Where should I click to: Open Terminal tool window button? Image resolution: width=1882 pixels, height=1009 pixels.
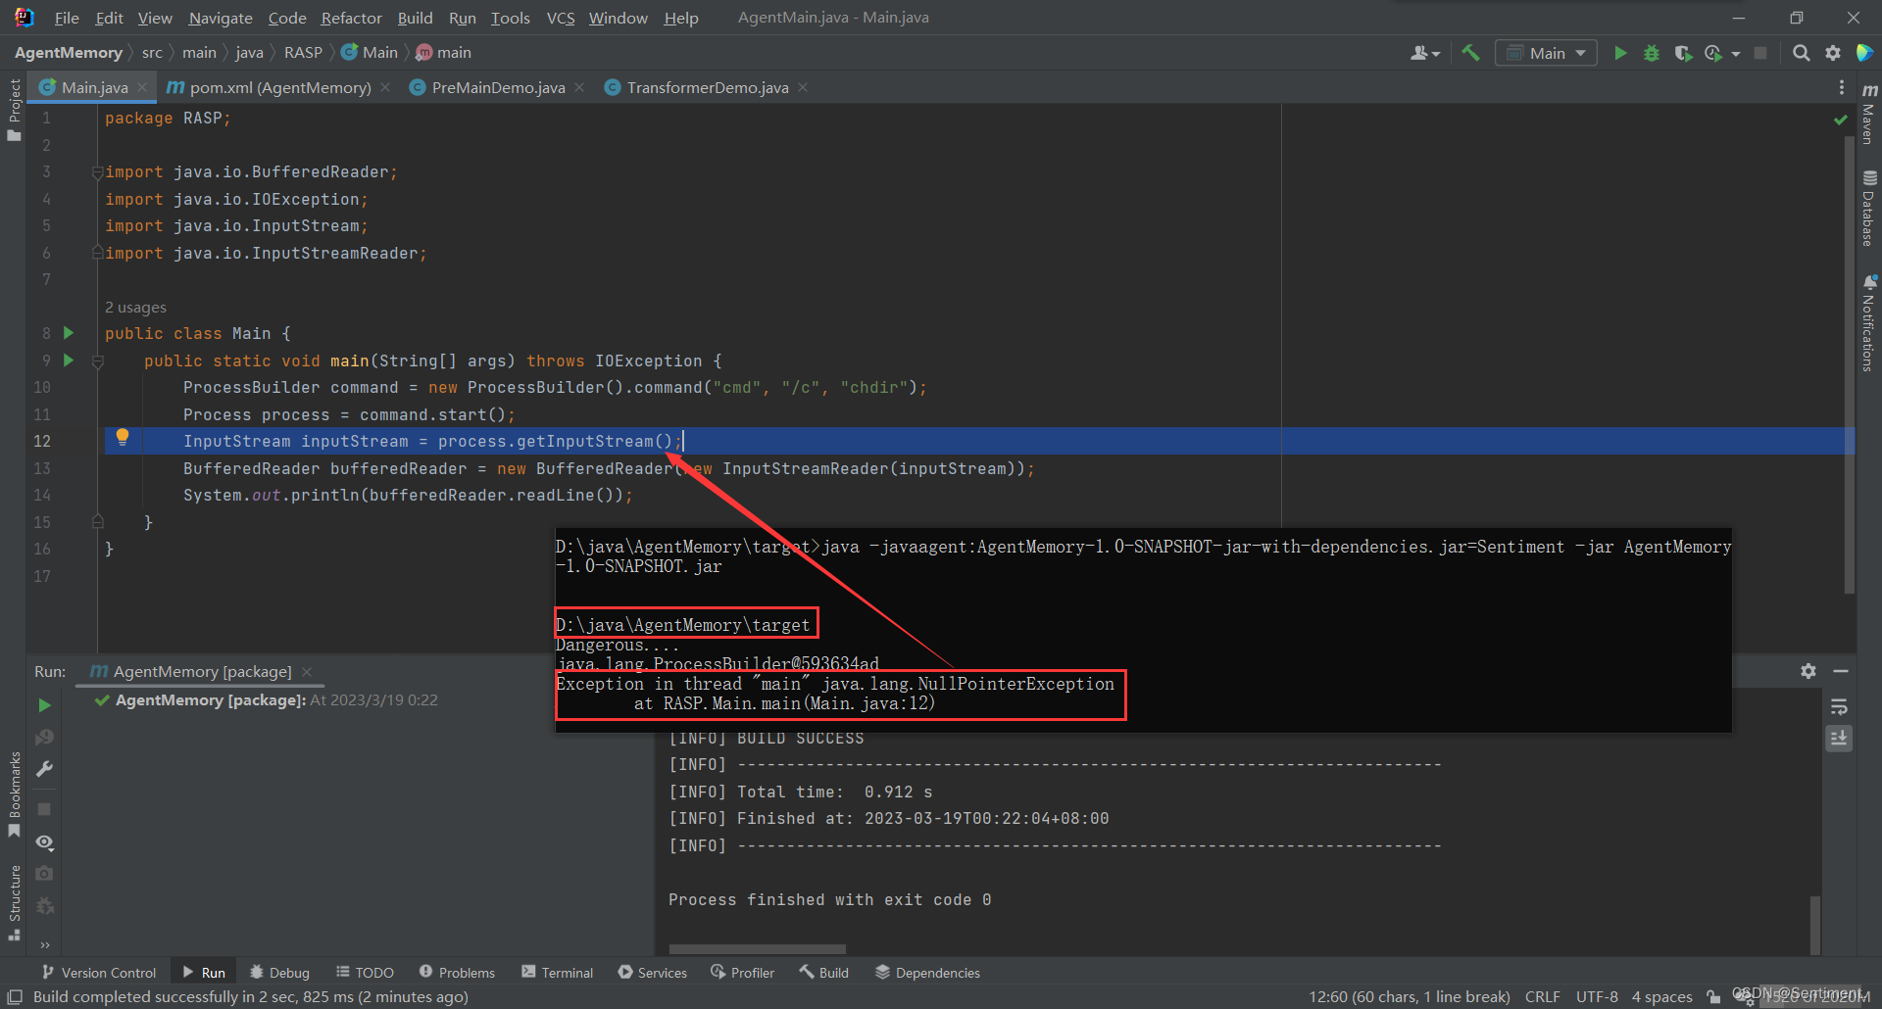point(558,972)
